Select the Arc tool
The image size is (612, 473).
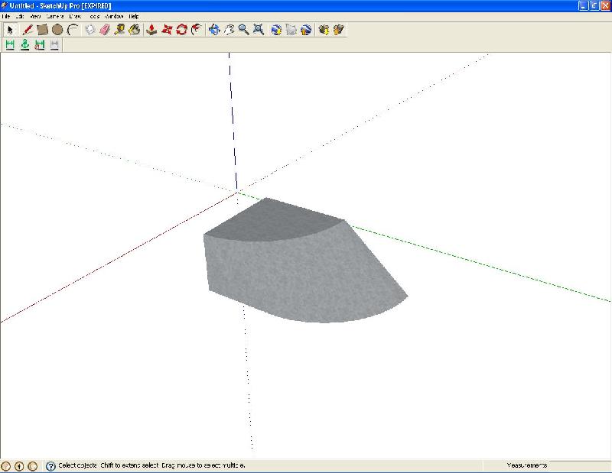(73, 30)
